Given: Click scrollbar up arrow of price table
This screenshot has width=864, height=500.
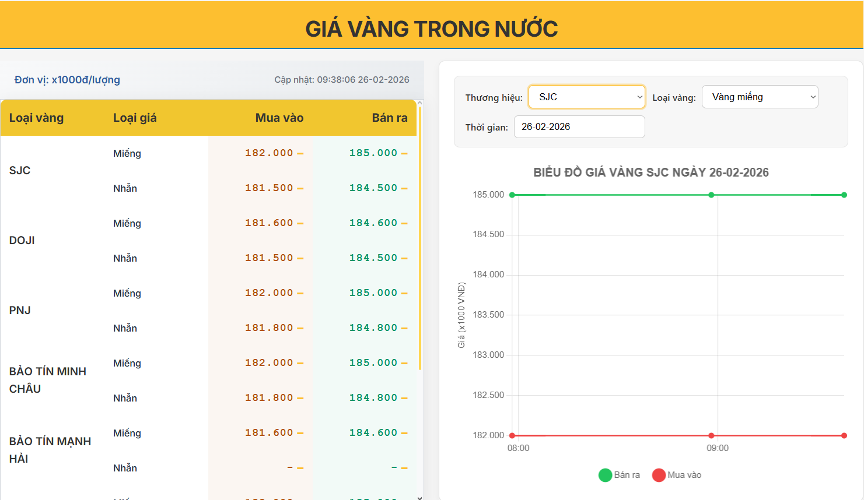Looking at the screenshot, I should pos(420,103).
